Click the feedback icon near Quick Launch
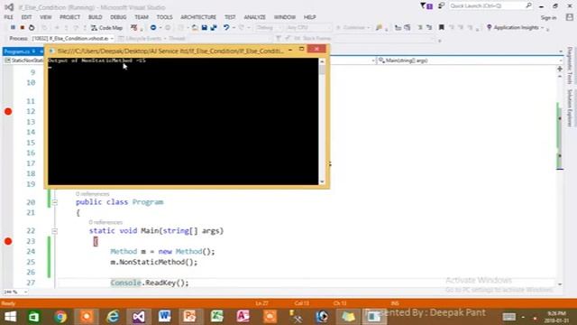The width and height of the screenshot is (577, 325). pos(441,5)
